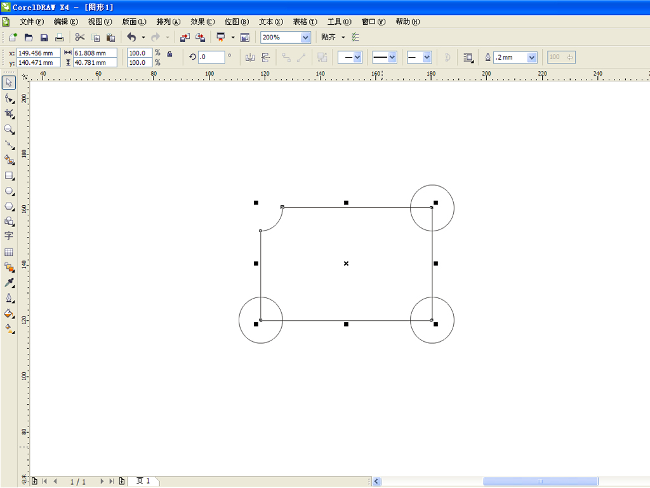
Task: Select the Shape edit tool
Action: [9, 98]
